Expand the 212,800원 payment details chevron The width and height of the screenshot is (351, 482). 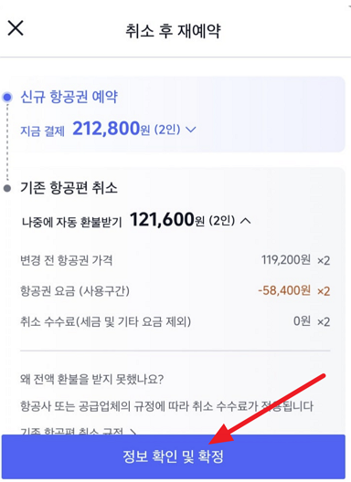[191, 130]
